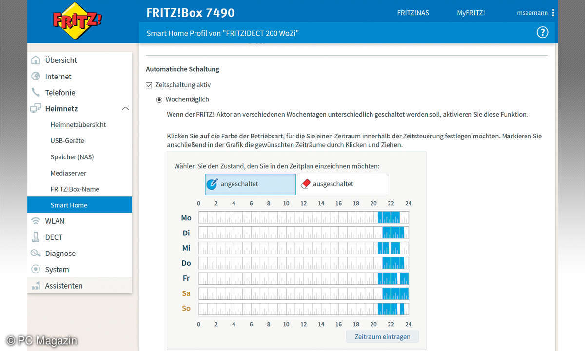Click the globe icon beside Internet

pyautogui.click(x=36, y=76)
